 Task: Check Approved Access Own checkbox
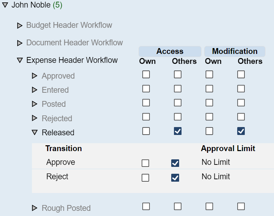click(146, 75)
